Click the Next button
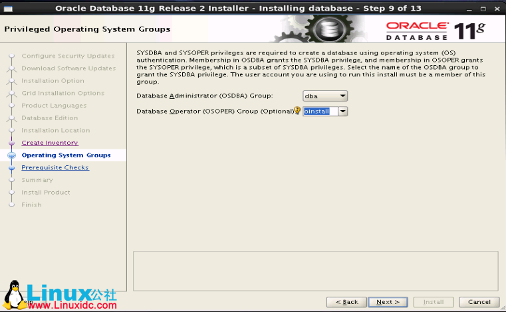Image resolution: width=506 pixels, height=312 pixels. [x=388, y=302]
